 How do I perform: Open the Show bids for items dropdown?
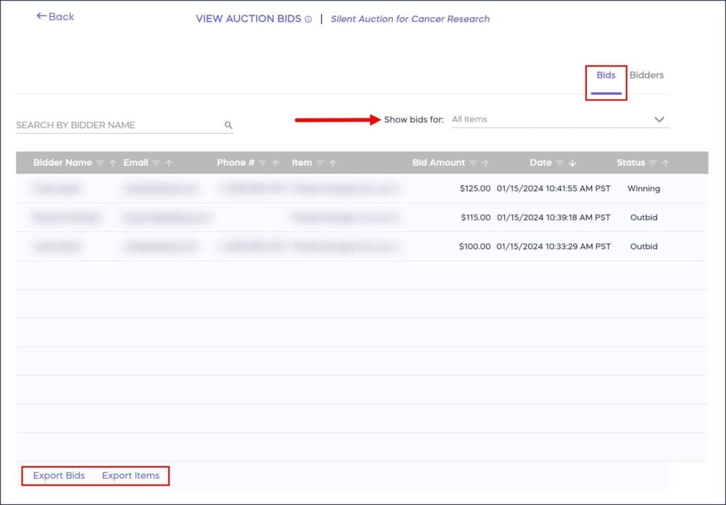[x=560, y=119]
